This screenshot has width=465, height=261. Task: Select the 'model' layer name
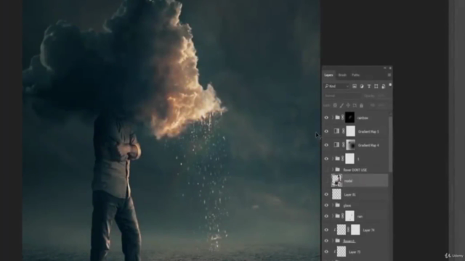pos(349,181)
